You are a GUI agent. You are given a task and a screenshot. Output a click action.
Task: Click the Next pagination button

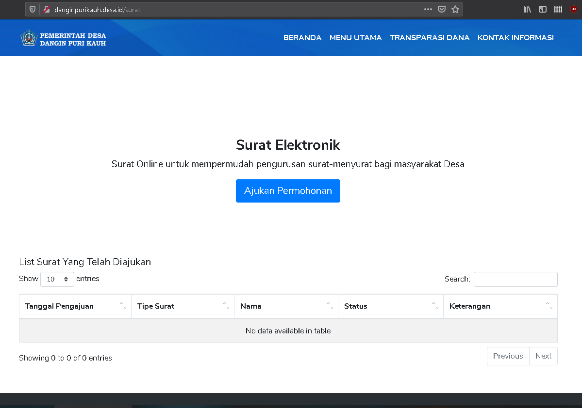pyautogui.click(x=543, y=356)
